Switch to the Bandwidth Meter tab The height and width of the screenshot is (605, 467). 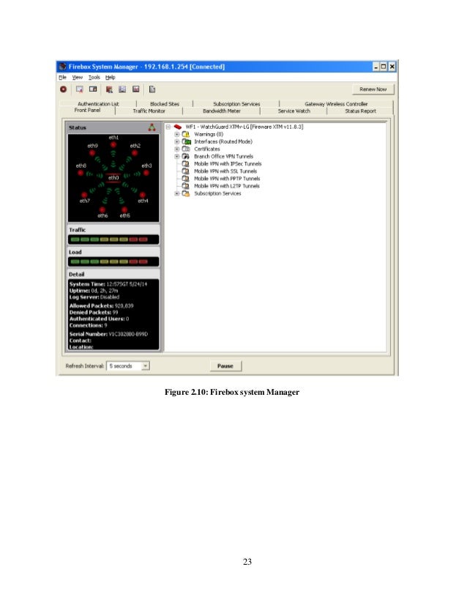click(222, 111)
